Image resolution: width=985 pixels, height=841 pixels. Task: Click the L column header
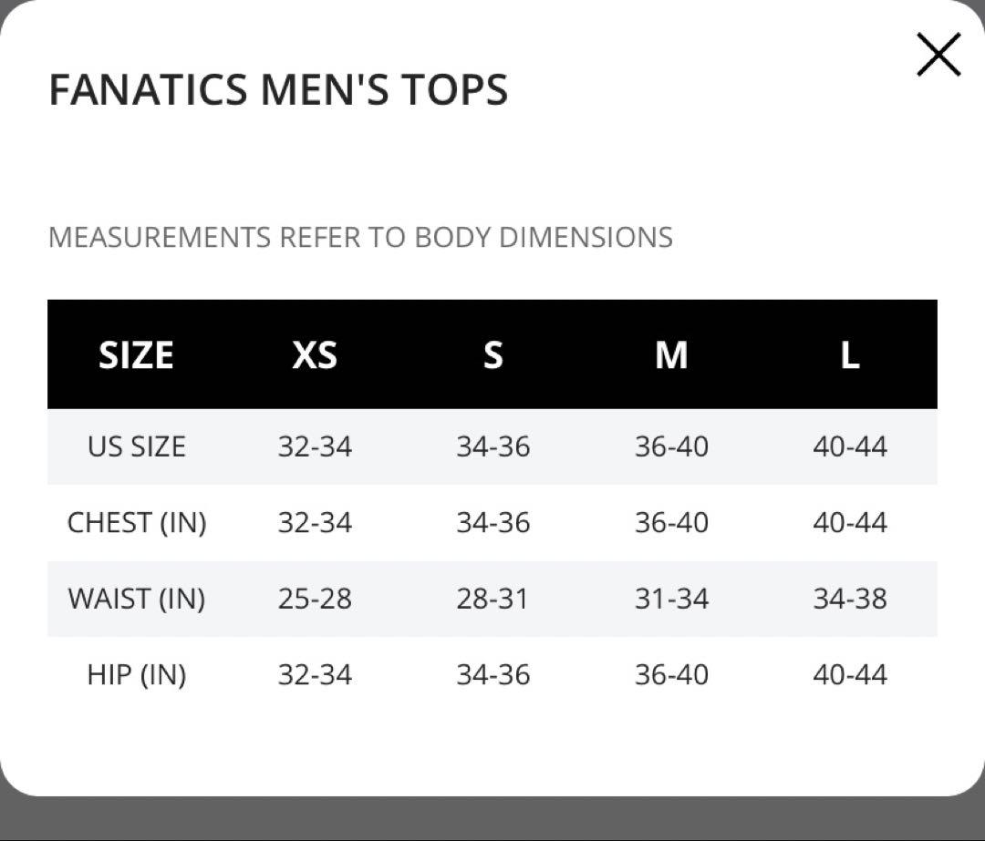click(x=850, y=354)
